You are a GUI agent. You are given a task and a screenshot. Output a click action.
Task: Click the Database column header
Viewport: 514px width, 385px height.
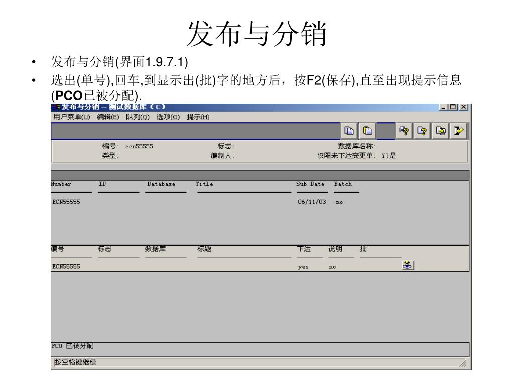[161, 184]
